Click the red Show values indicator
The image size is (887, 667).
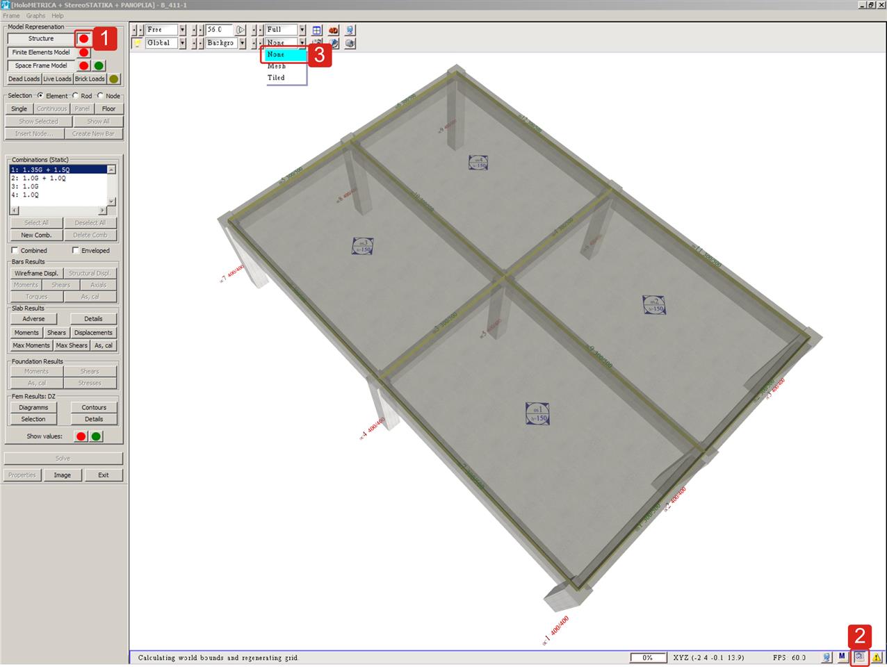[x=81, y=436]
